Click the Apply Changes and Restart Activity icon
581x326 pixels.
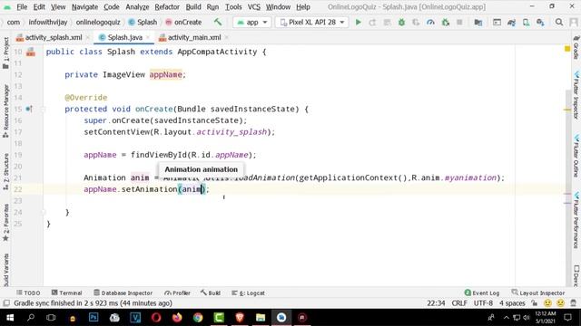click(x=372, y=22)
